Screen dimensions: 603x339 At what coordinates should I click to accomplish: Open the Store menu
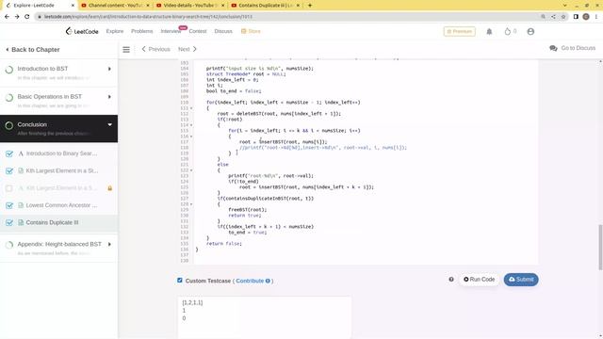pyautogui.click(x=251, y=31)
